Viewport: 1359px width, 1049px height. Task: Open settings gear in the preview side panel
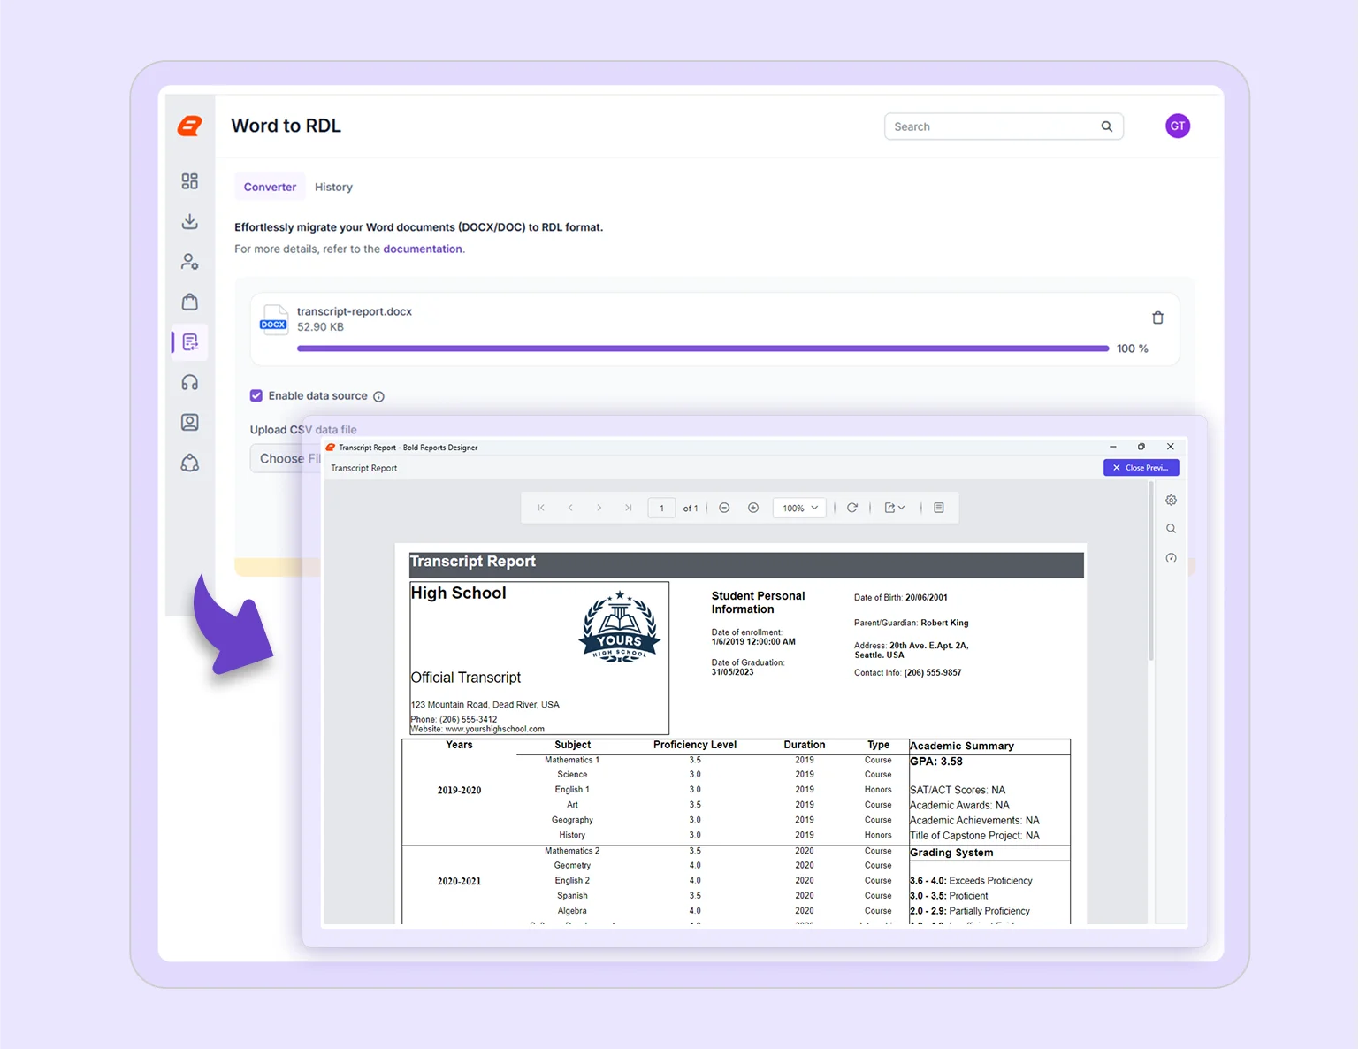coord(1171,500)
